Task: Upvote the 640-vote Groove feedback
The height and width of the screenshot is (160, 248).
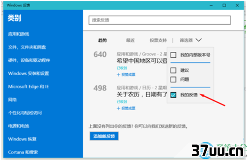Action: [x=126, y=74]
